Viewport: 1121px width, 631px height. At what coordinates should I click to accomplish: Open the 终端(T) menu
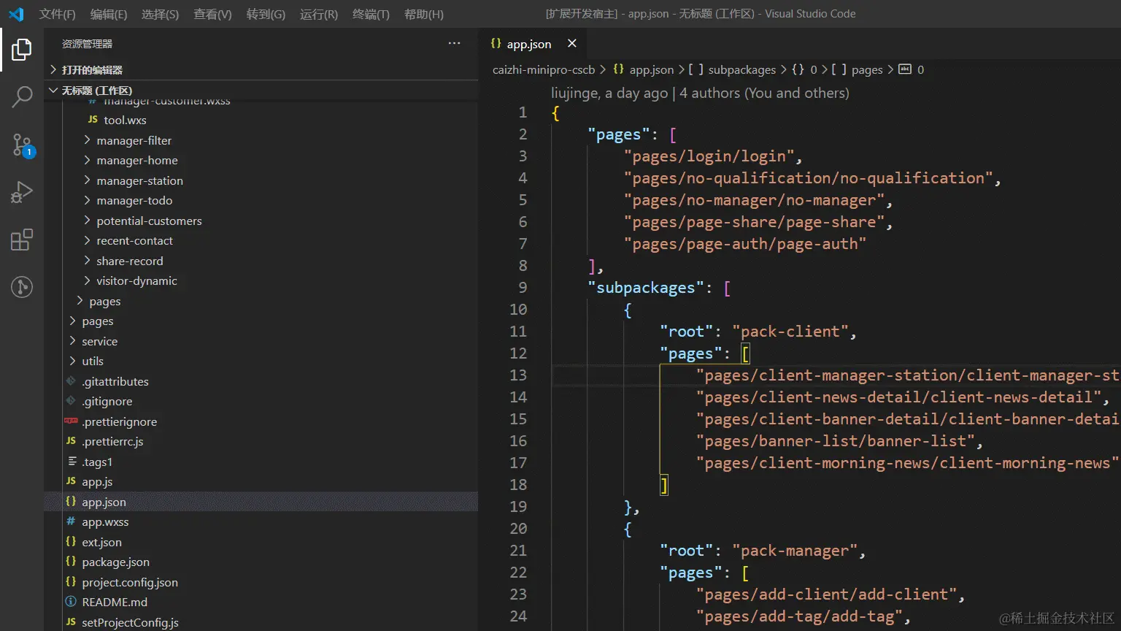(x=371, y=14)
